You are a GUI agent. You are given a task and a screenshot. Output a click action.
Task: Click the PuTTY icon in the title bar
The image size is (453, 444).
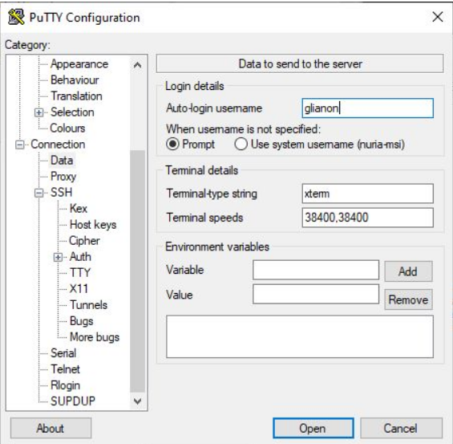click(16, 17)
